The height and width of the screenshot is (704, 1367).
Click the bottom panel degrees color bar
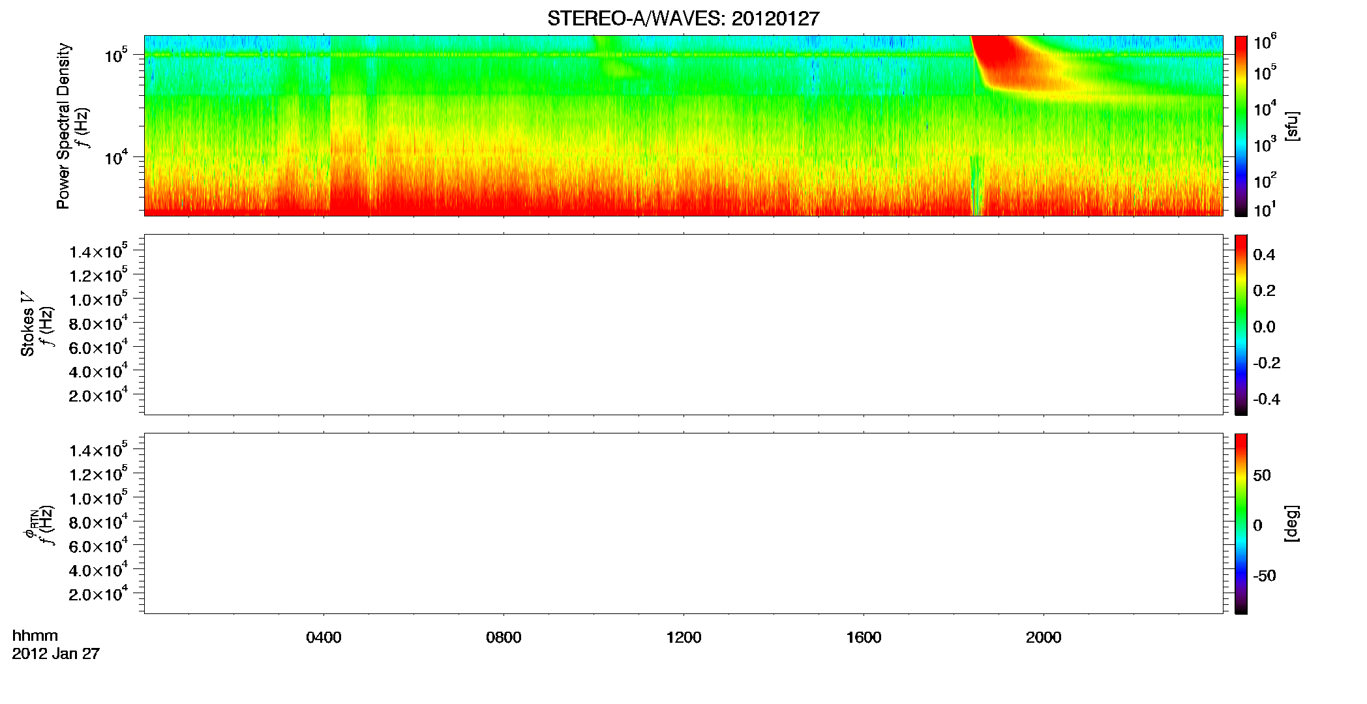tap(1241, 523)
